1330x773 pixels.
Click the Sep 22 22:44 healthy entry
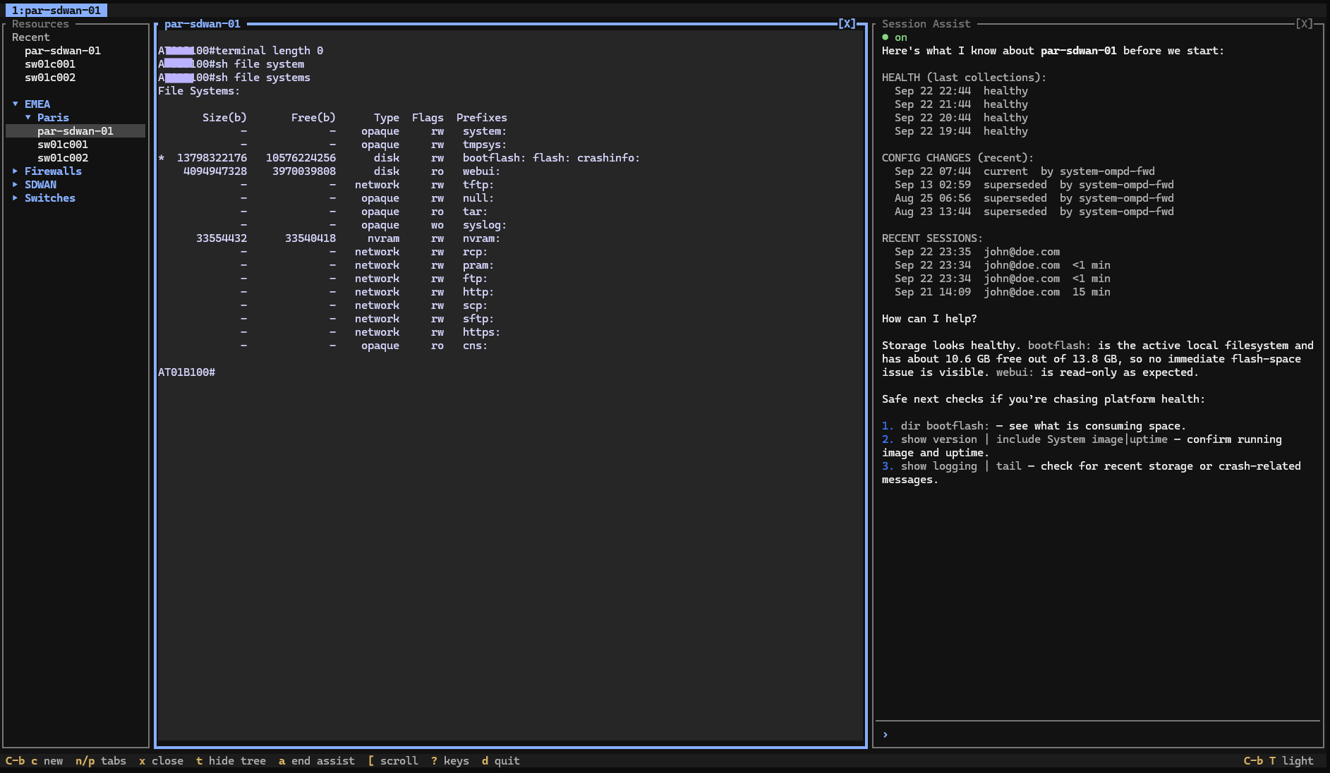click(961, 90)
